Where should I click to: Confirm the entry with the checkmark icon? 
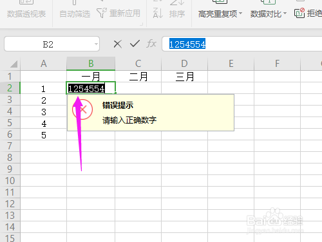pyautogui.click(x=135, y=44)
